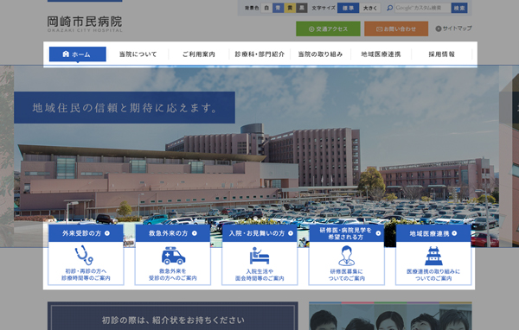Click the stethoscope icon under 外来受診の方

84,255
